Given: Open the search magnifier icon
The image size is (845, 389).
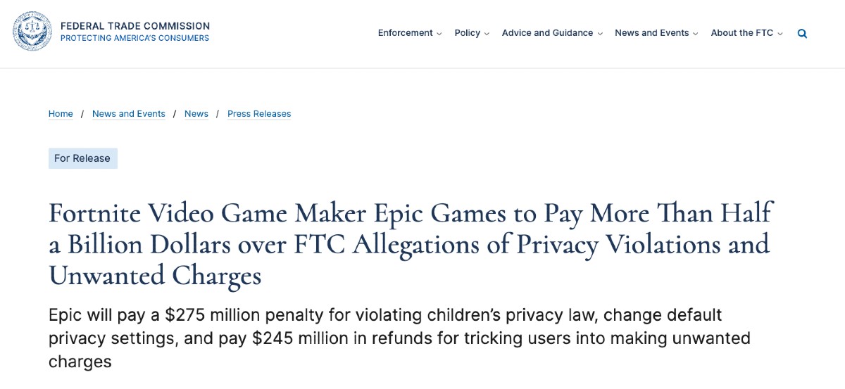Looking at the screenshot, I should 802,33.
